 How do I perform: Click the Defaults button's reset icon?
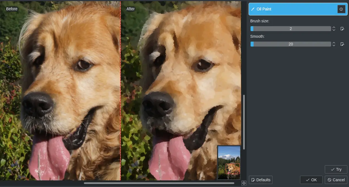pyautogui.click(x=253, y=180)
